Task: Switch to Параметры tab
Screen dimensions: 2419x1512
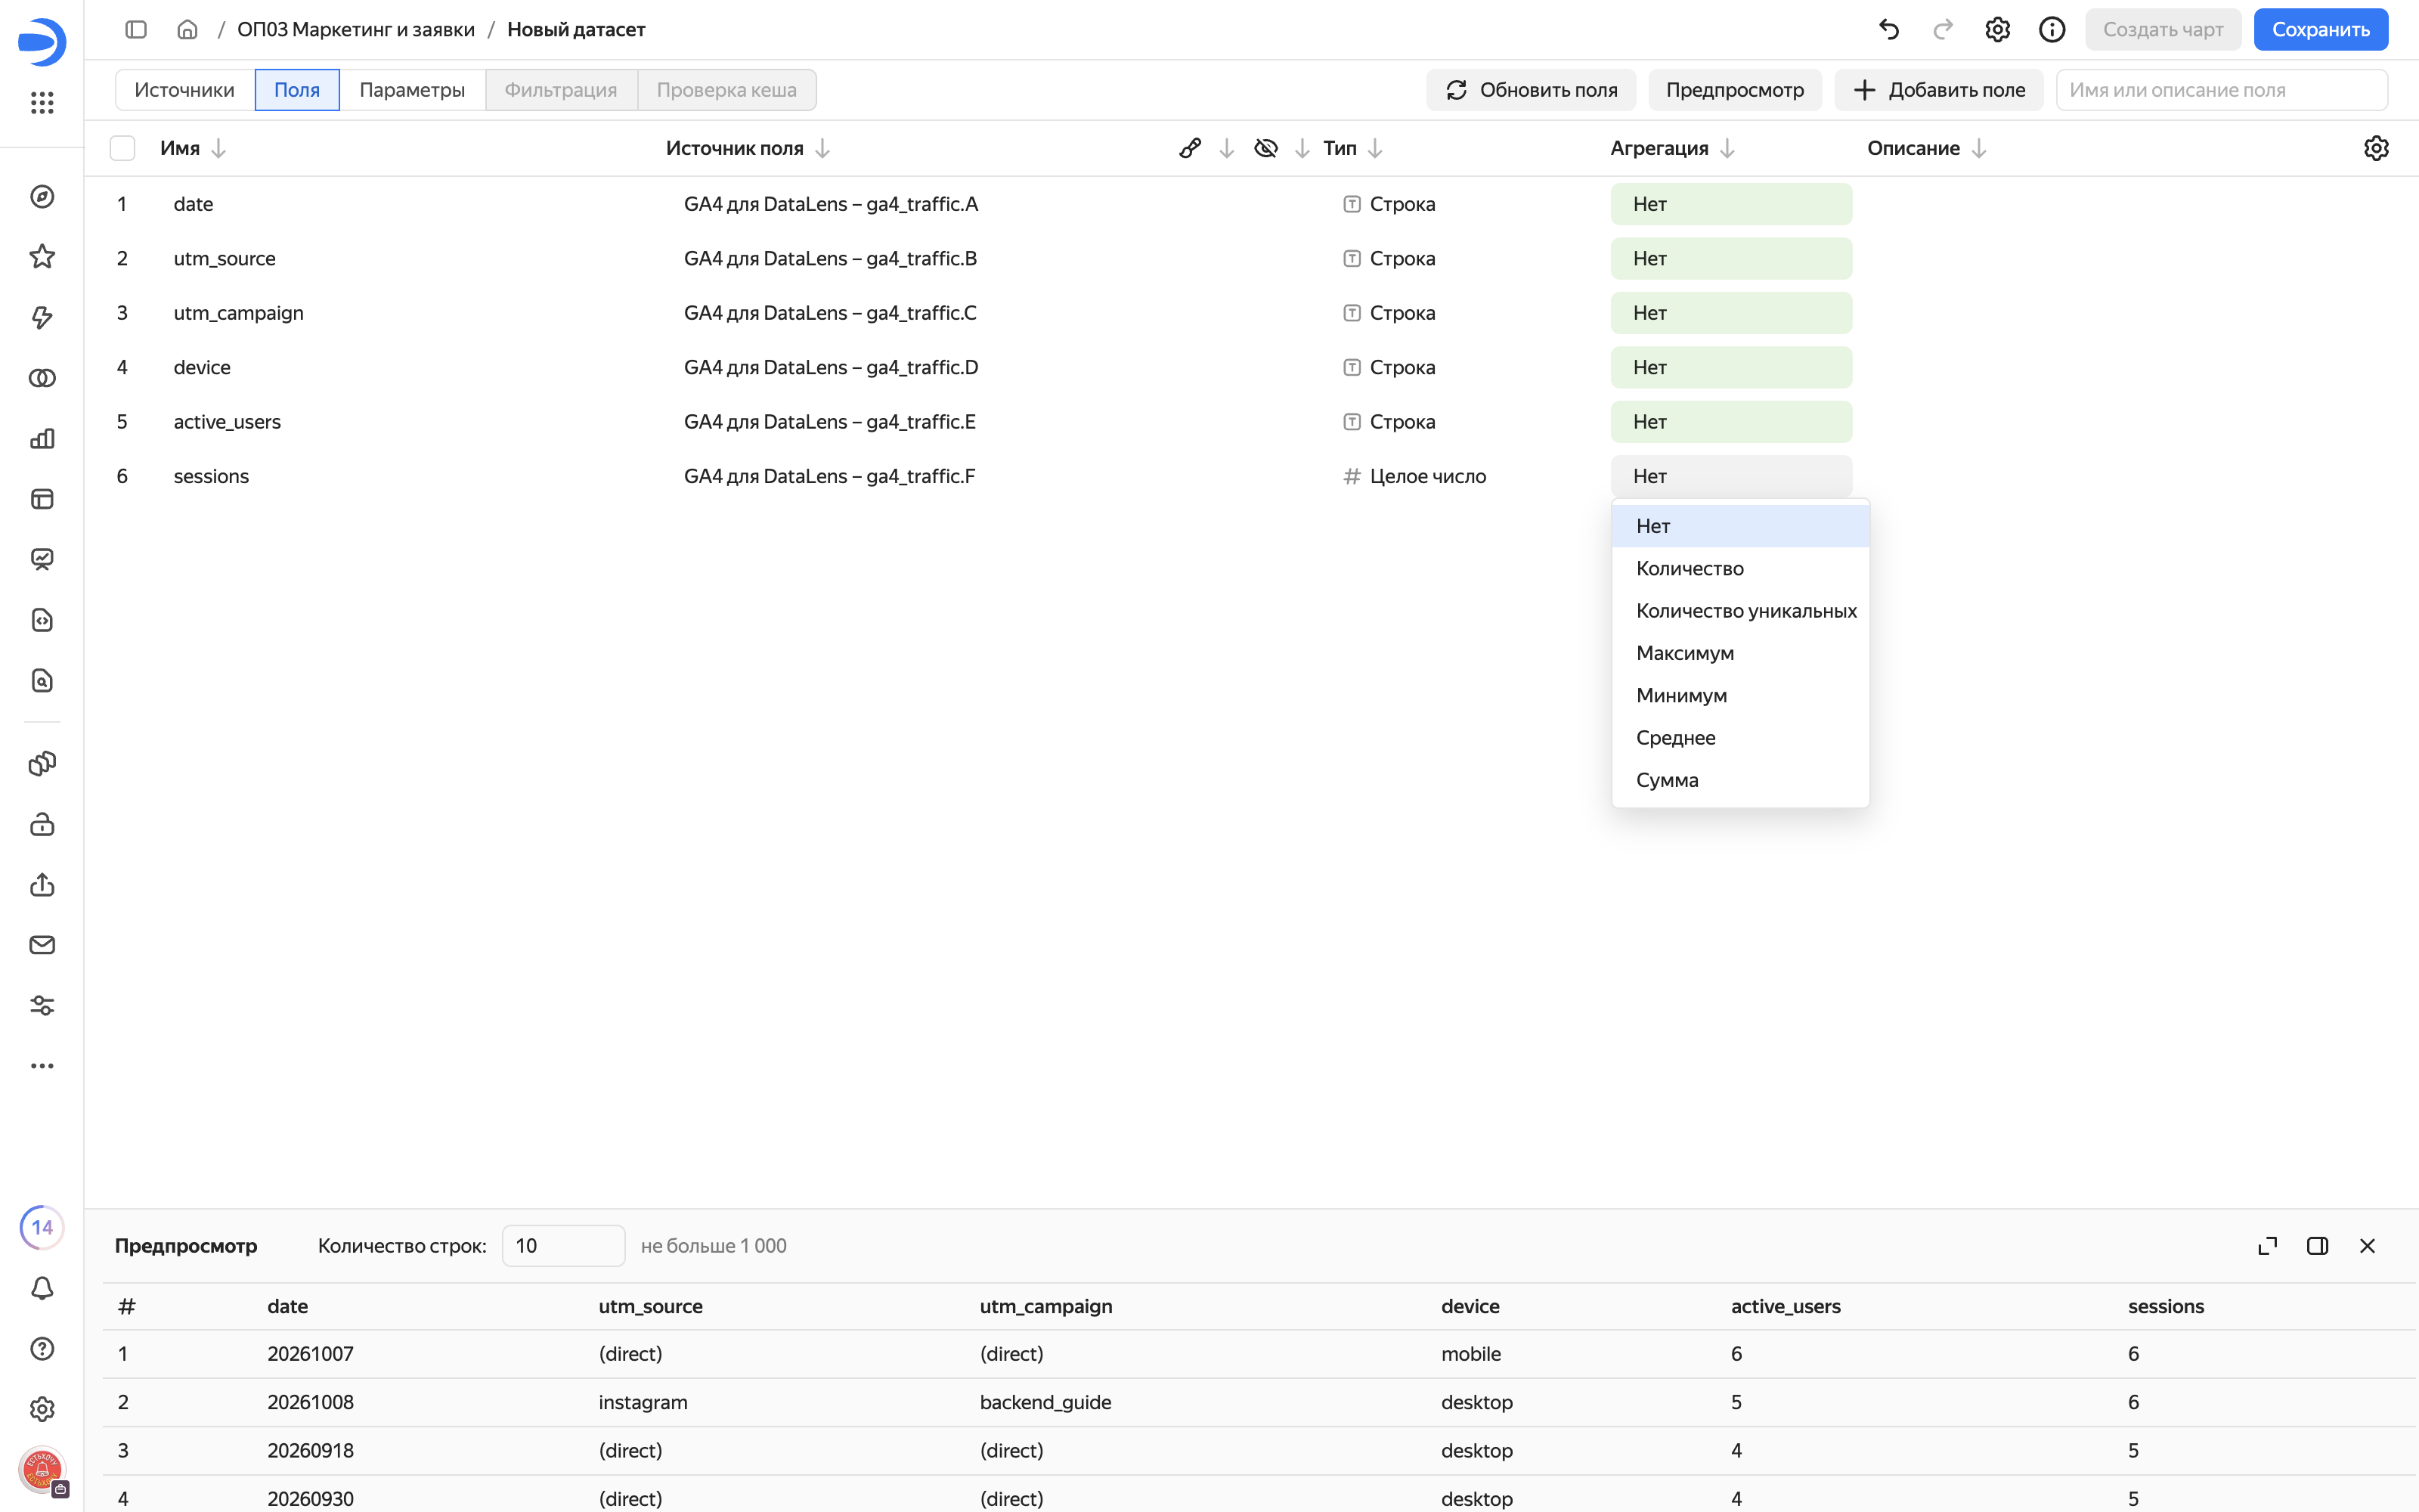Action: click(412, 90)
